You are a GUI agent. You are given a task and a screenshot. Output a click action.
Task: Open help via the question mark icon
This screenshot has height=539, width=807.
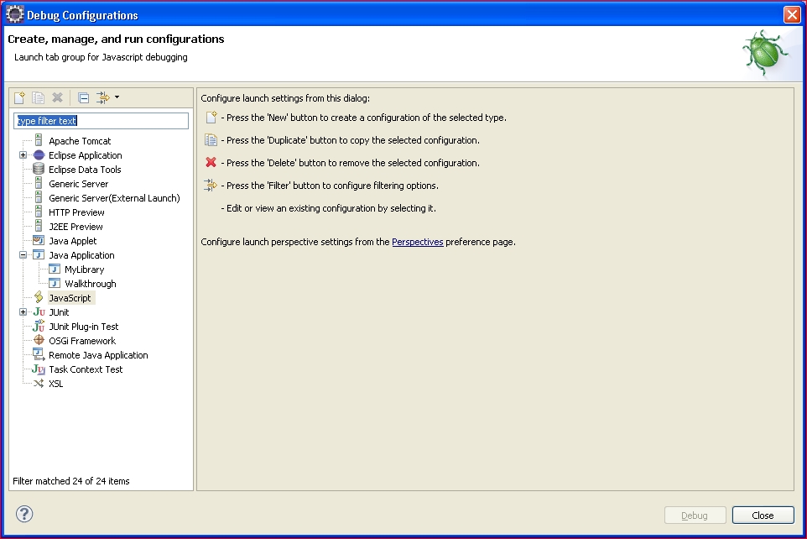24,514
